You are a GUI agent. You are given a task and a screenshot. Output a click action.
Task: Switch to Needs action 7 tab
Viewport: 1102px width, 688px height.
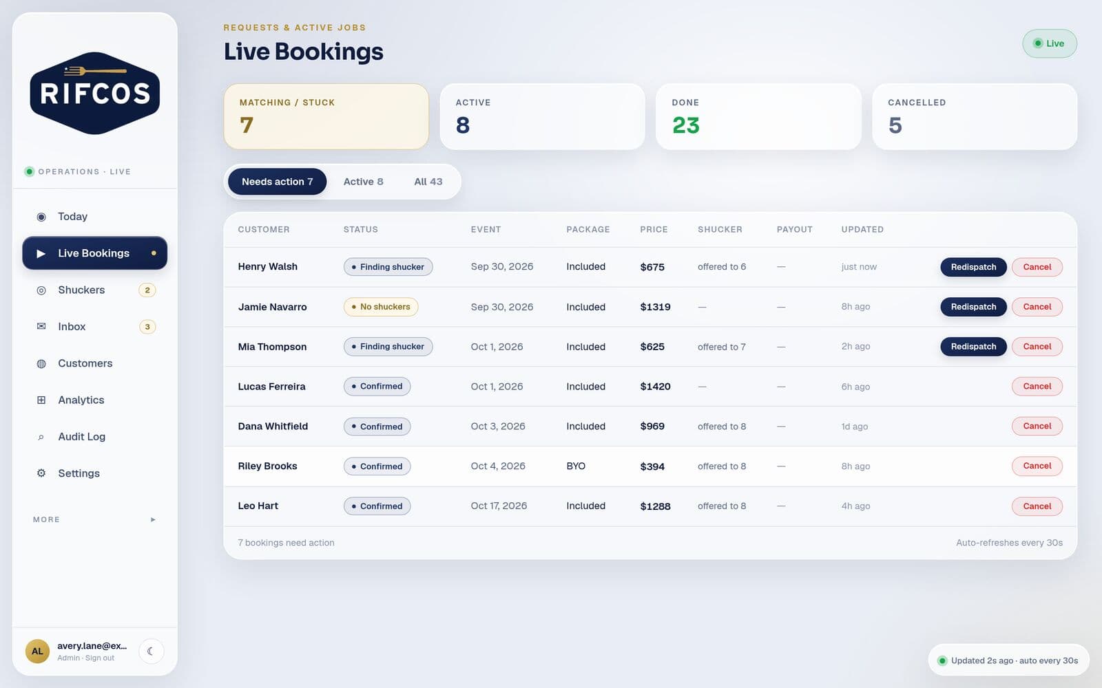click(x=277, y=182)
